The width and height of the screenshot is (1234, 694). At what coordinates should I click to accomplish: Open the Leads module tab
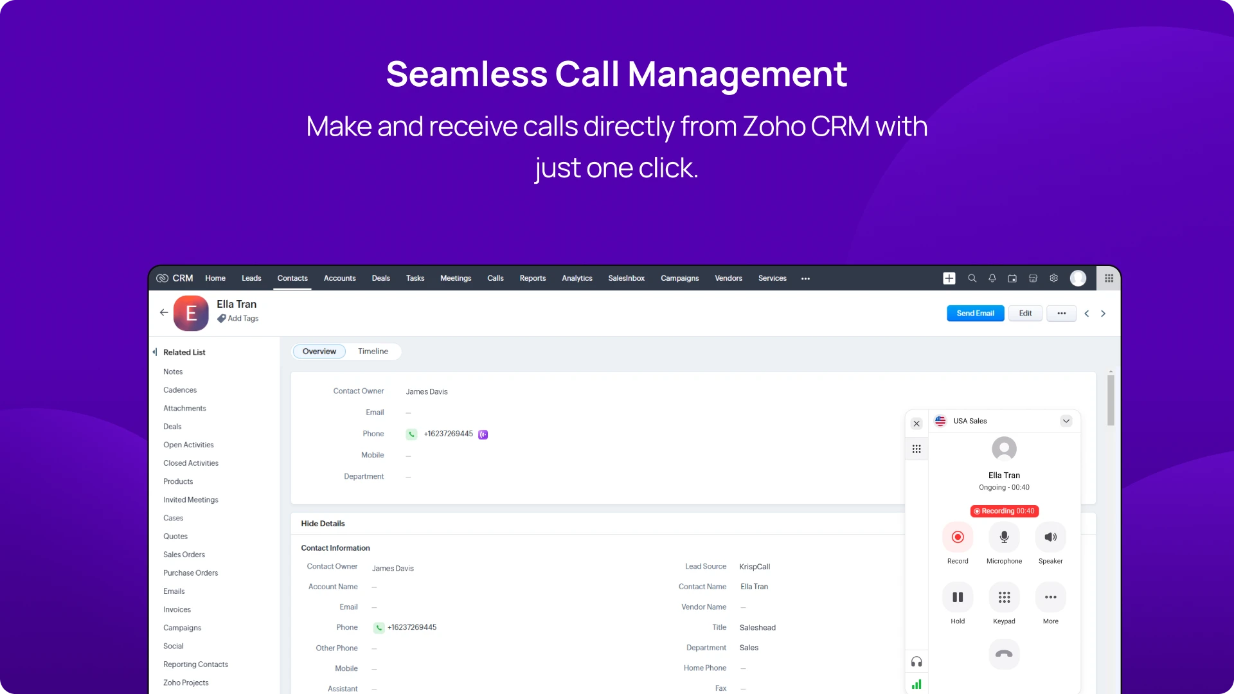[251, 278]
